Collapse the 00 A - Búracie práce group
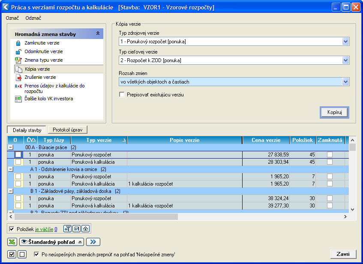363x264 pixels. click(11, 147)
